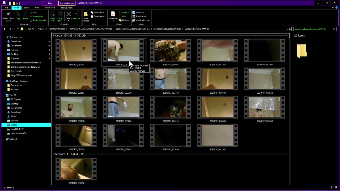
Task: Click Edit in the Open group
Action: (x=122, y=16)
